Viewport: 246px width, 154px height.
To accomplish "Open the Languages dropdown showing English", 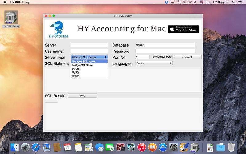I will 154,63.
